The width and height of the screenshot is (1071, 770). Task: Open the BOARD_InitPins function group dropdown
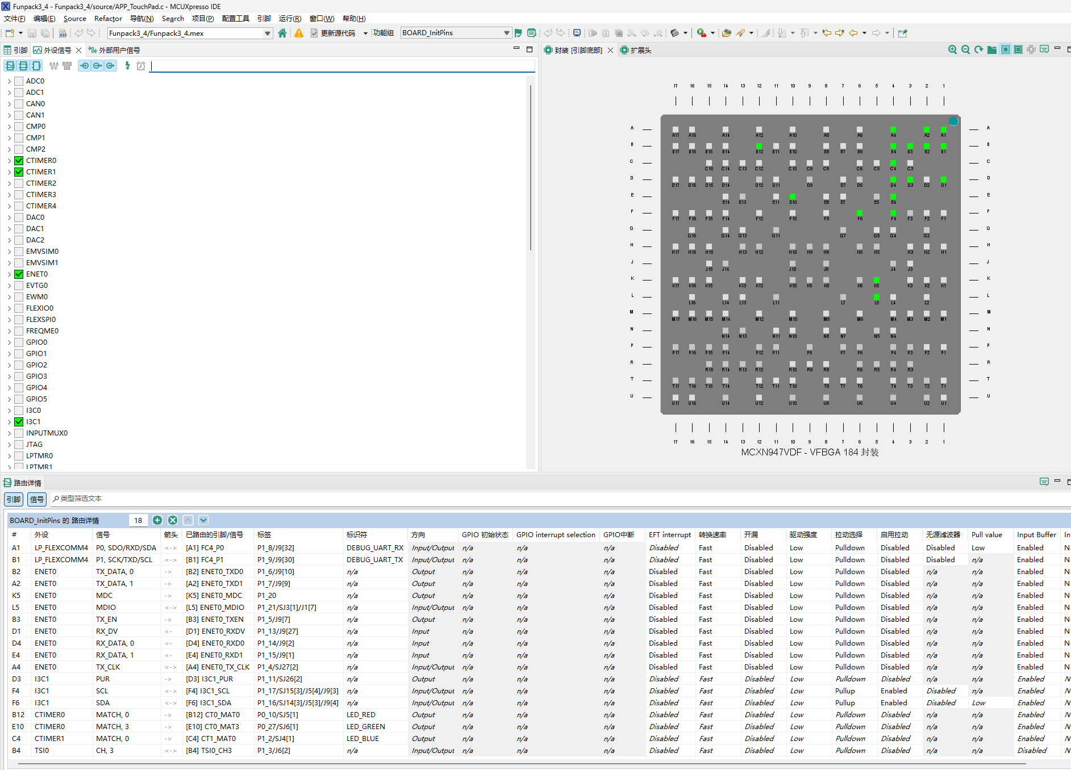point(506,33)
